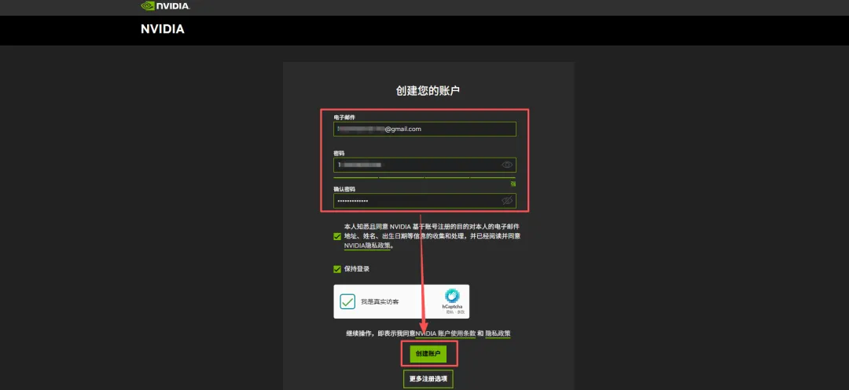Click the hCaptcha hand logo
849x390 pixels.
[451, 296]
